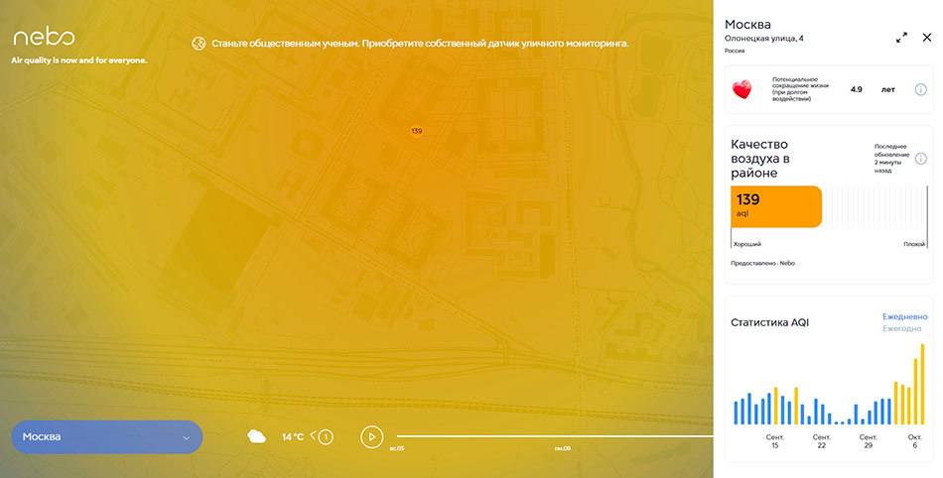Switch statistics to Ежегодно
The width and height of the screenshot is (943, 478).
point(903,328)
